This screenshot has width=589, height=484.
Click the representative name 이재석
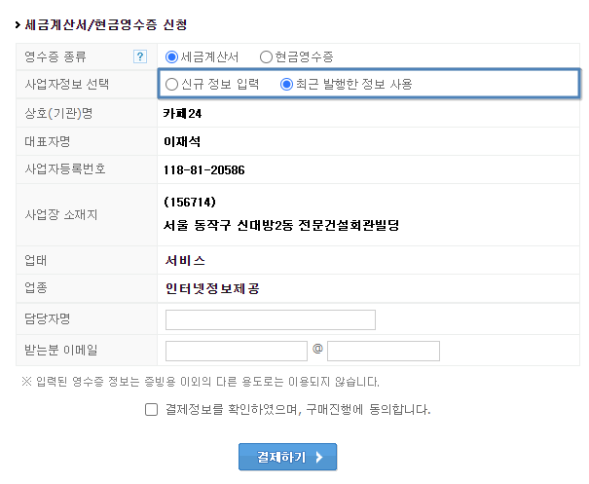[x=182, y=141]
